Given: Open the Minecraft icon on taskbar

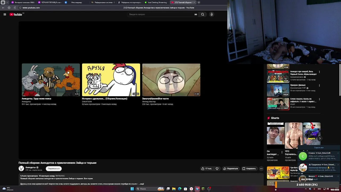Looking at the screenshot, I should coord(203,189).
